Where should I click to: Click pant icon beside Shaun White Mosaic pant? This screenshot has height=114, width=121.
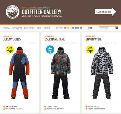pyautogui.click(x=86, y=109)
